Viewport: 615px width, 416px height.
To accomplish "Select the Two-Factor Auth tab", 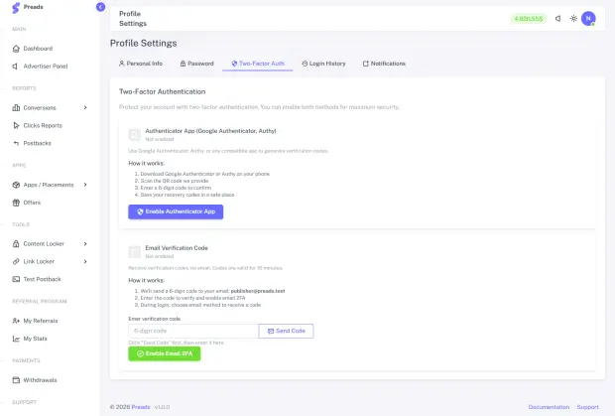I will pyautogui.click(x=258, y=64).
